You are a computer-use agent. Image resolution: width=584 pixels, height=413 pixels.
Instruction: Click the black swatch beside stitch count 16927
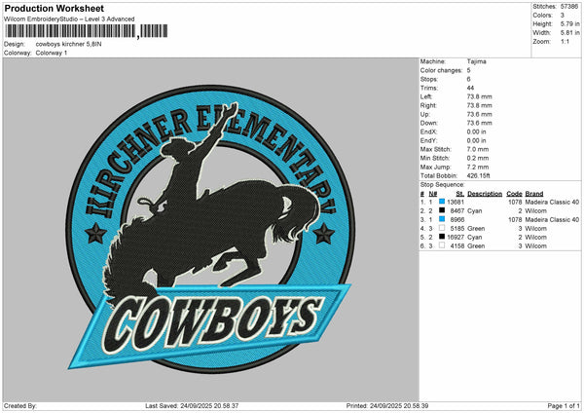tap(442, 237)
